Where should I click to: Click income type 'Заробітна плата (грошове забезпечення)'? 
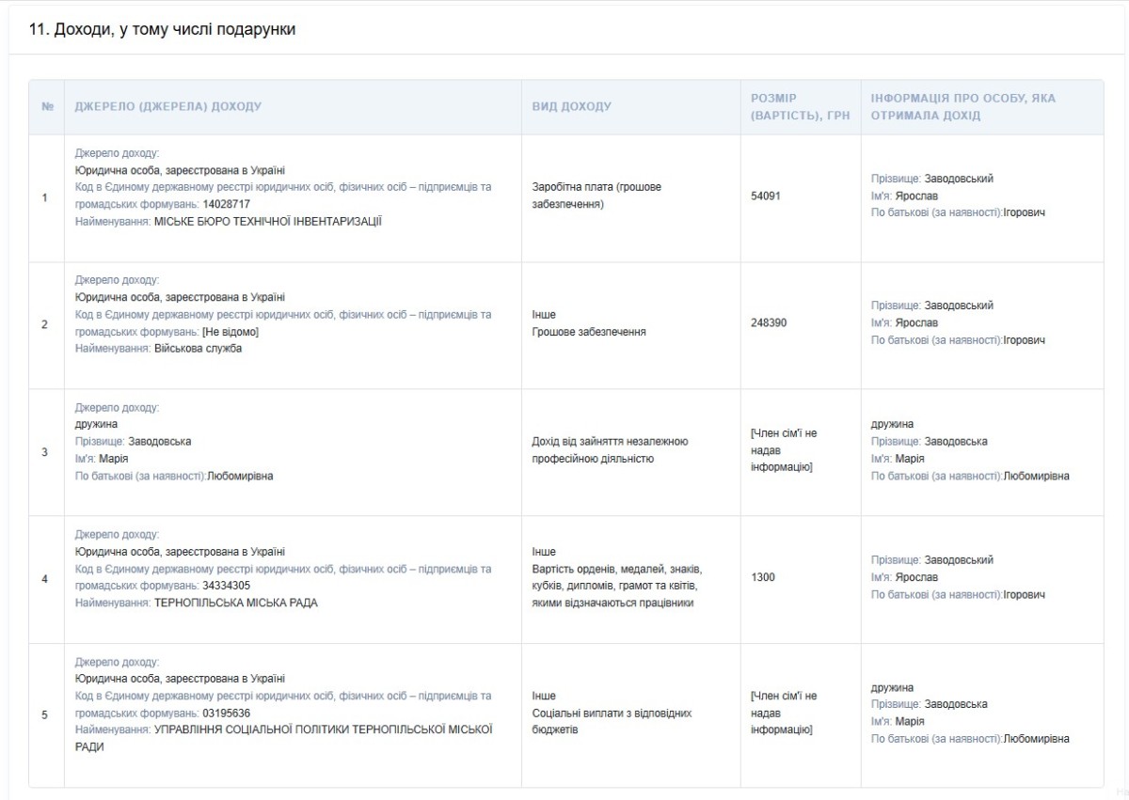pyautogui.click(x=597, y=196)
